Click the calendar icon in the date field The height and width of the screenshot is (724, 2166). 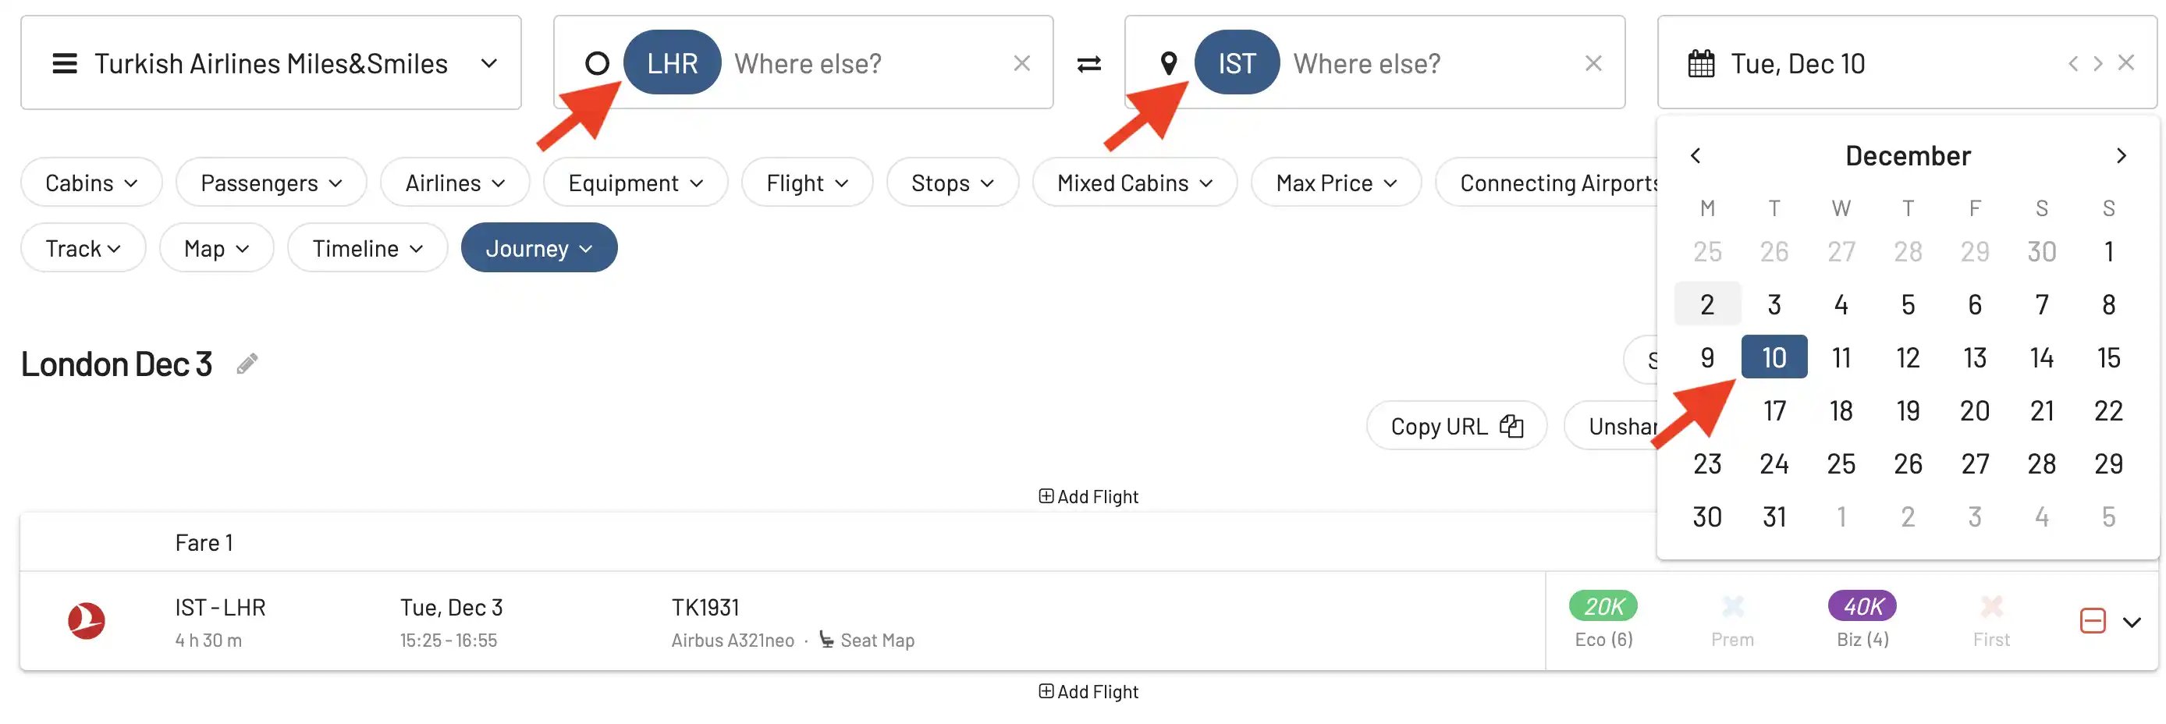click(1701, 64)
